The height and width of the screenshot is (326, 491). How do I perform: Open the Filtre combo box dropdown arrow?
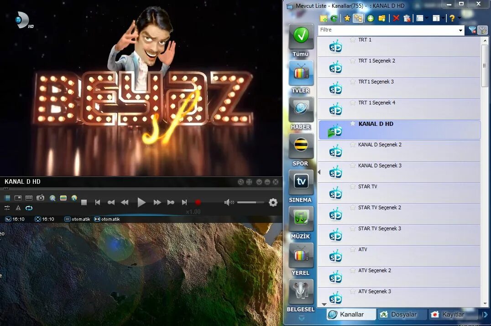(x=460, y=31)
